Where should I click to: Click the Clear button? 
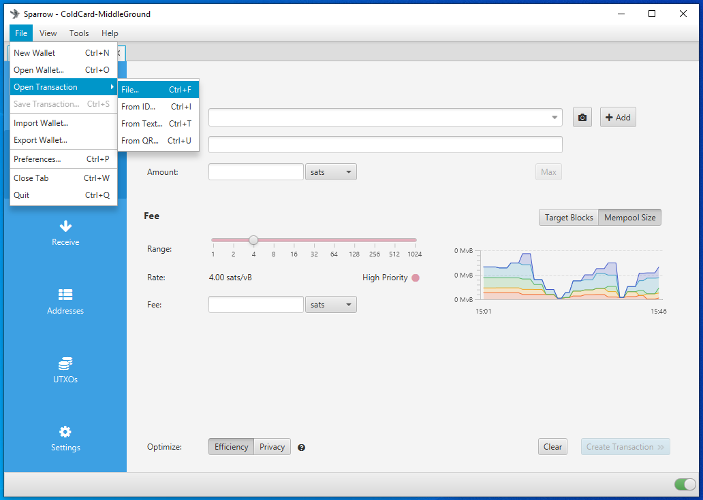coord(553,447)
